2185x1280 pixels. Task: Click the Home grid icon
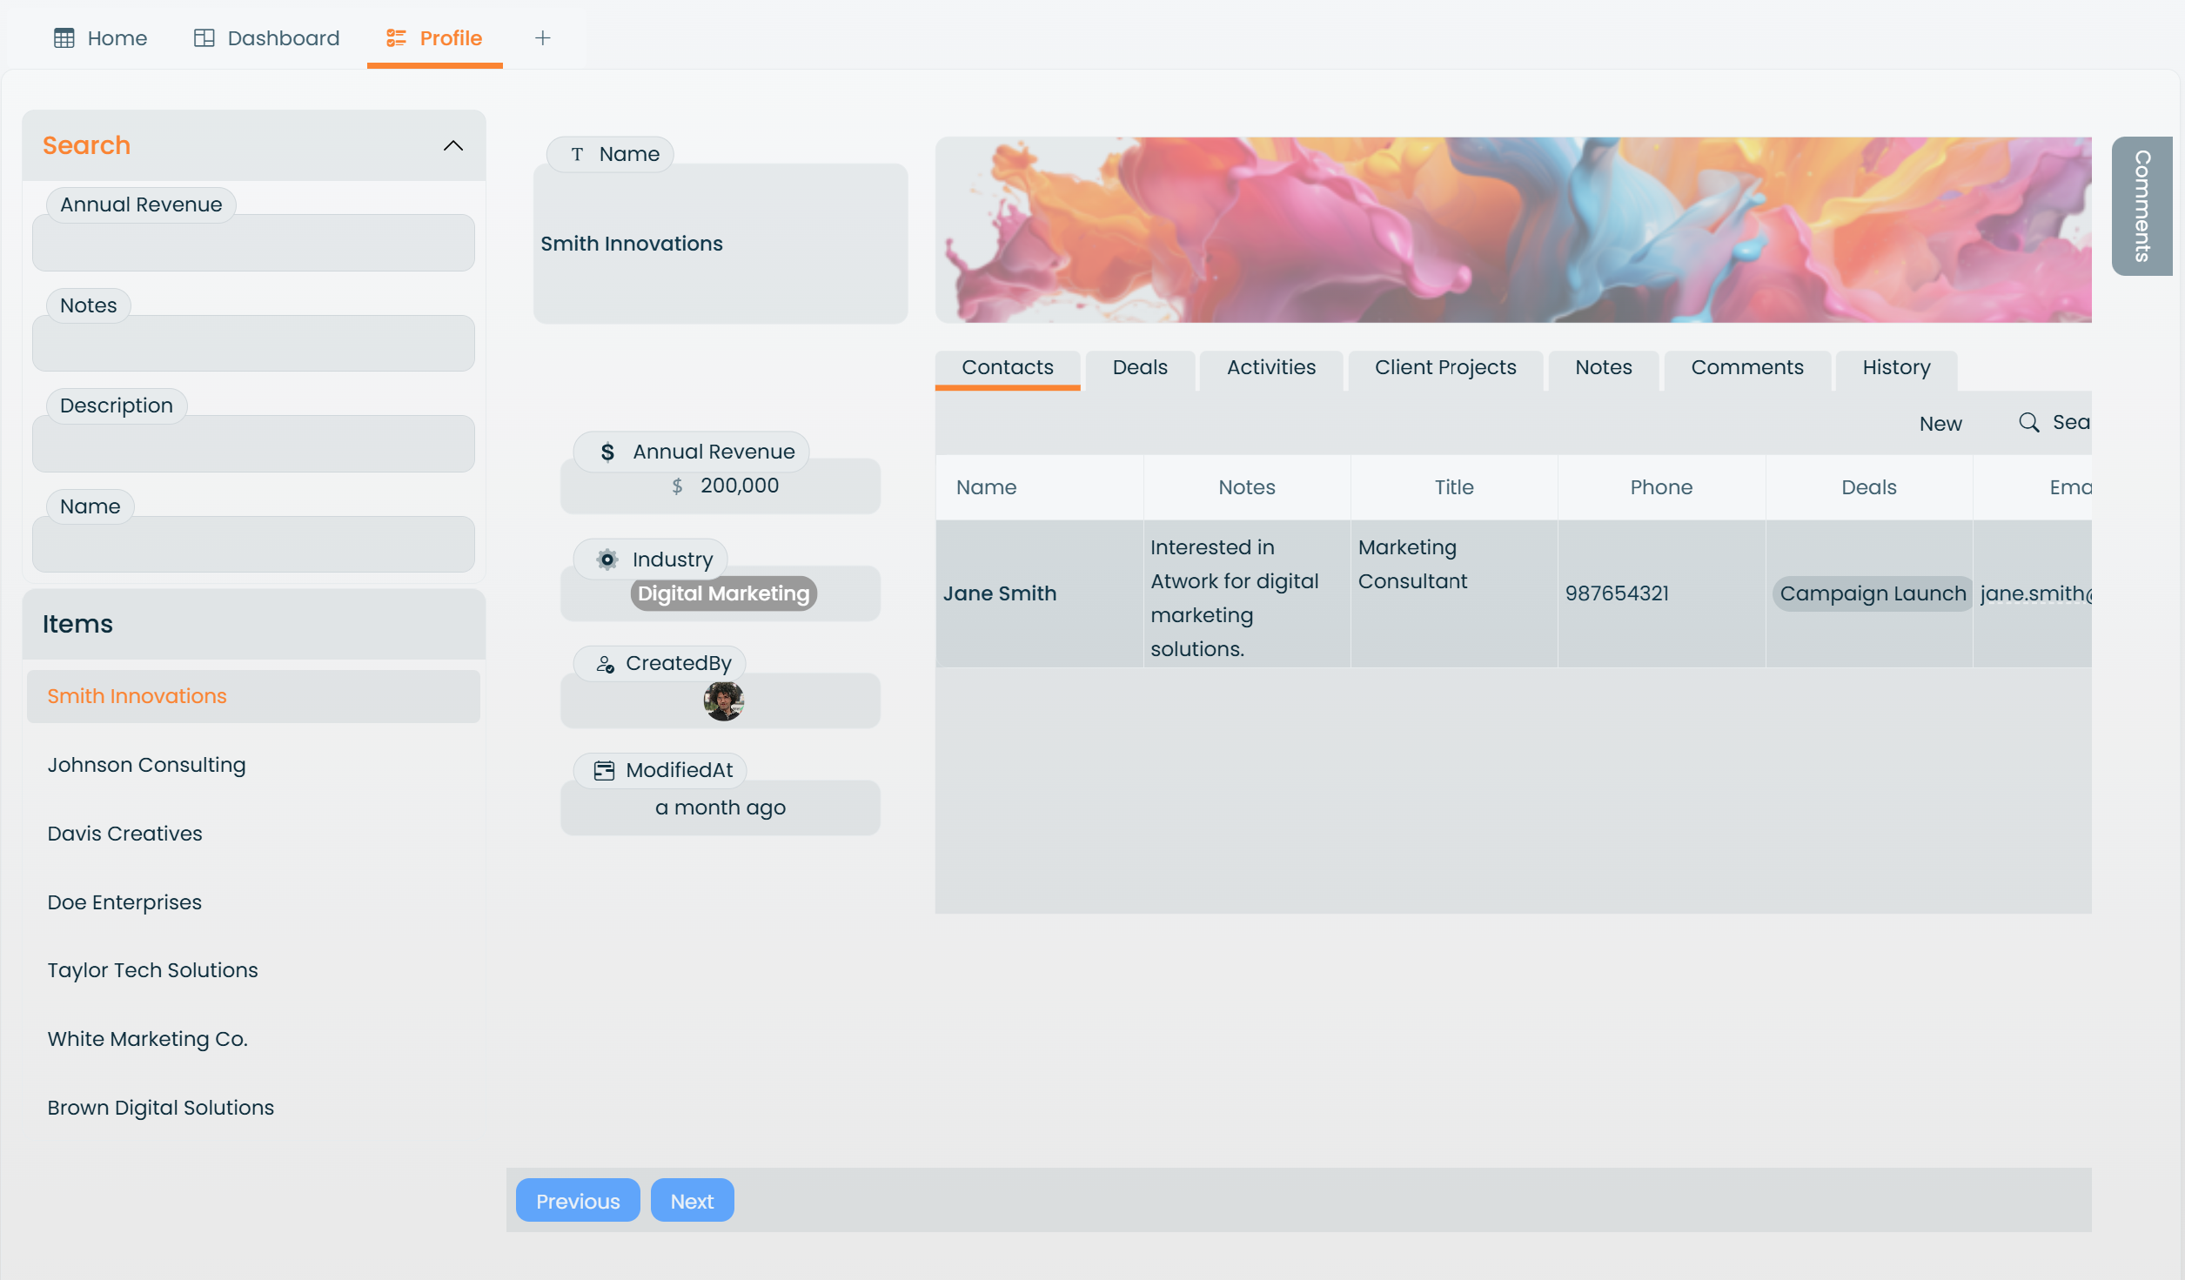click(x=64, y=38)
